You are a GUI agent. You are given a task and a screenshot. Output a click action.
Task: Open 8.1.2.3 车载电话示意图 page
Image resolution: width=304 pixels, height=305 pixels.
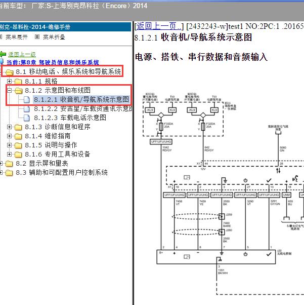pyautogui.click(x=70, y=118)
